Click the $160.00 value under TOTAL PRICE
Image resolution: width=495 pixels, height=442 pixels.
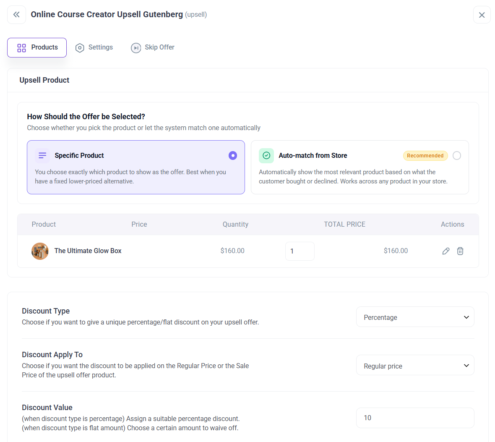[x=396, y=251]
